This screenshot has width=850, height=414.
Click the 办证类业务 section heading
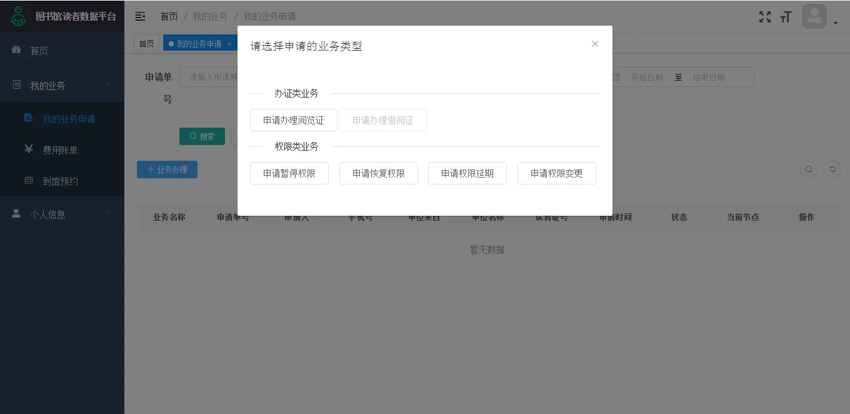pyautogui.click(x=296, y=93)
